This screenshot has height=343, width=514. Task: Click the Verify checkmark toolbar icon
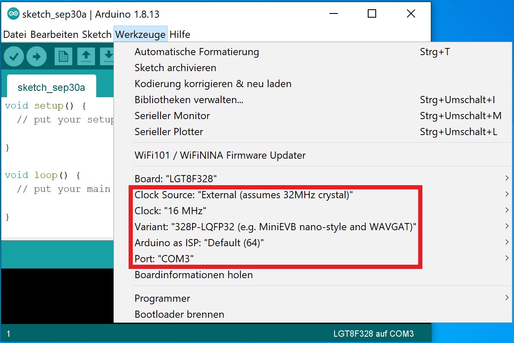coord(14,56)
